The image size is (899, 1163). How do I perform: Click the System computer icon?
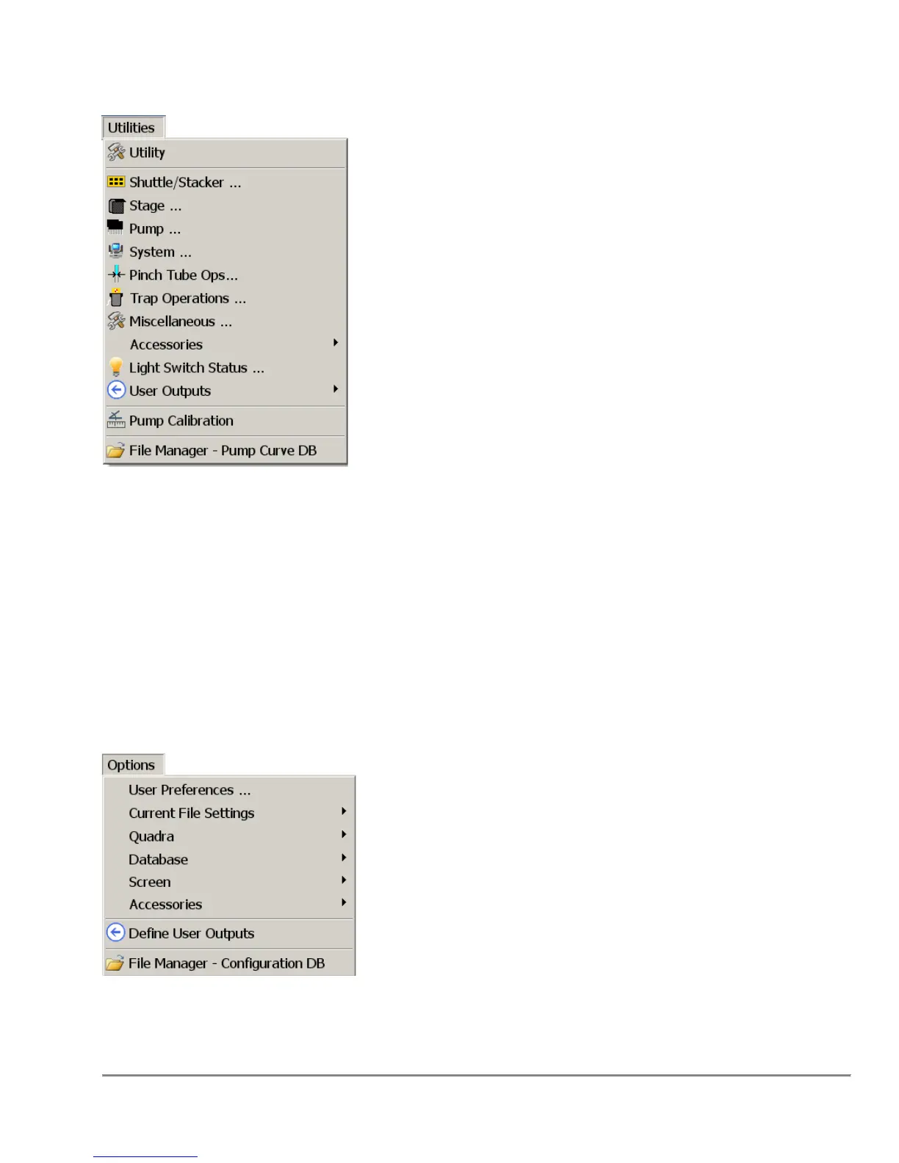[116, 251]
